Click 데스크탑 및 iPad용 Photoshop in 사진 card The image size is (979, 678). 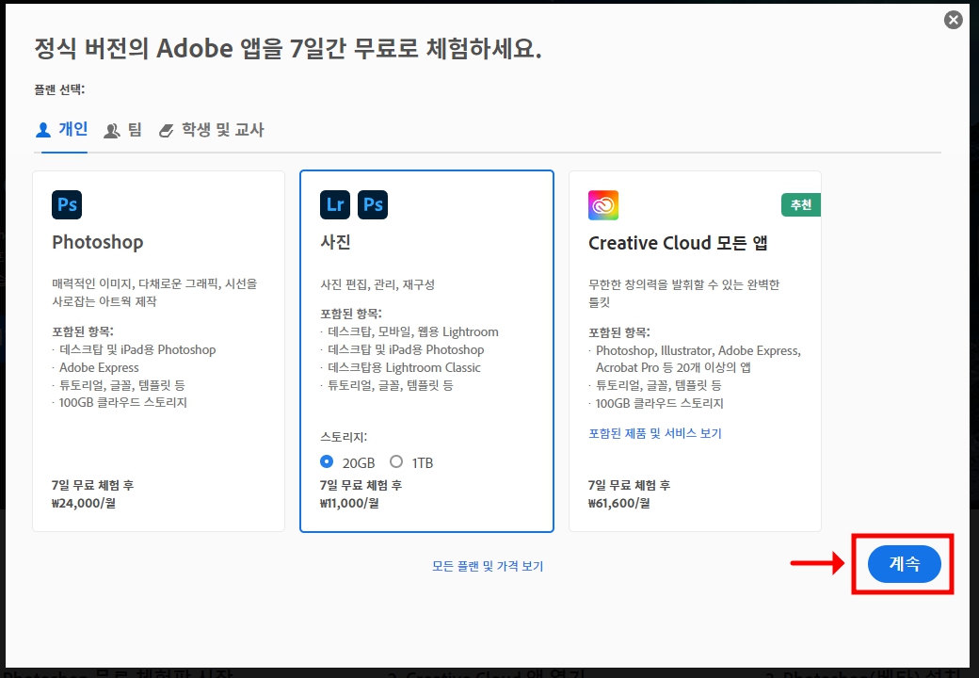(406, 349)
